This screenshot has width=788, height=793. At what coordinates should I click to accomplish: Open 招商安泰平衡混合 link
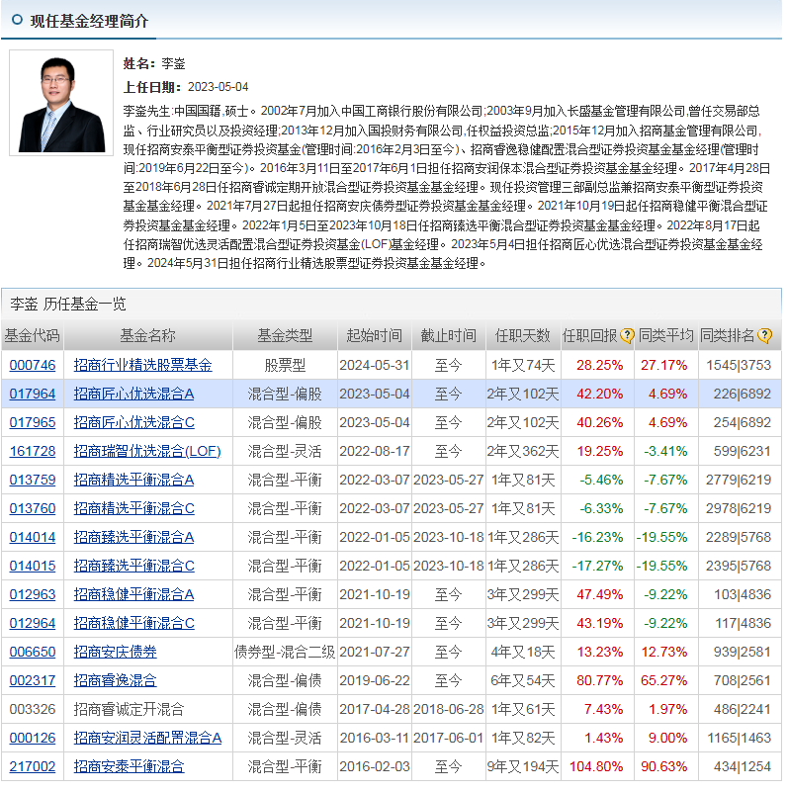(x=129, y=767)
